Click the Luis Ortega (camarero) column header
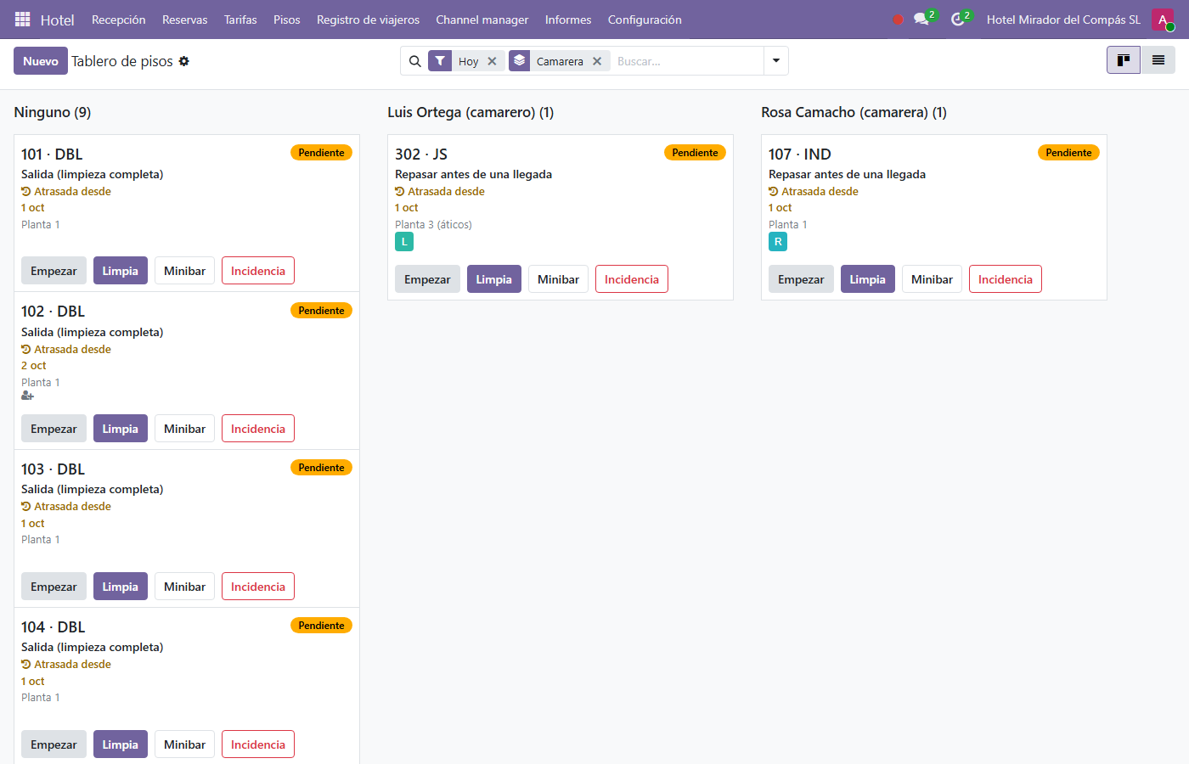Viewport: 1189px width, 764px height. (471, 112)
